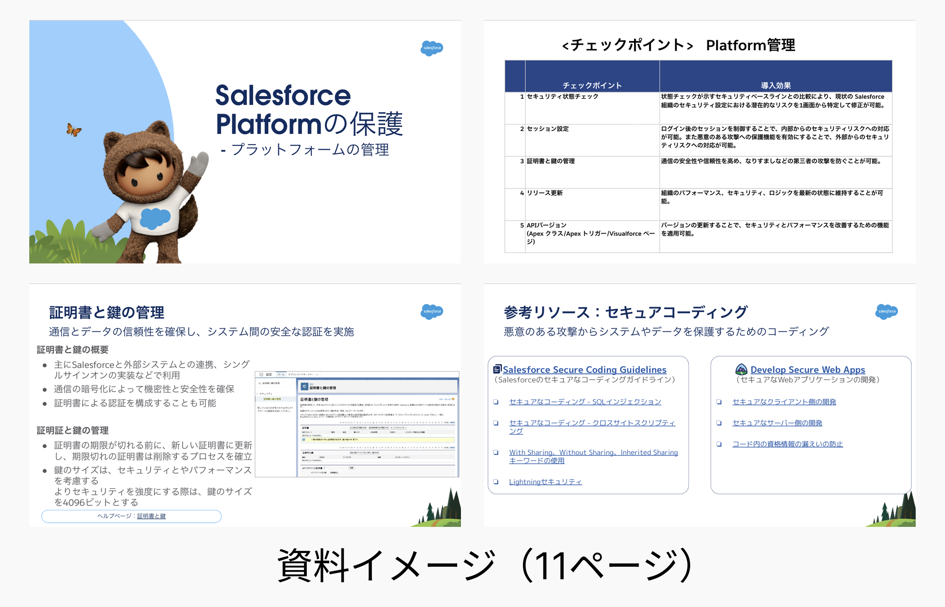This screenshot has height=607, width=945.
Task: Click Salesforce logo on secure coding slide
Action: click(886, 311)
